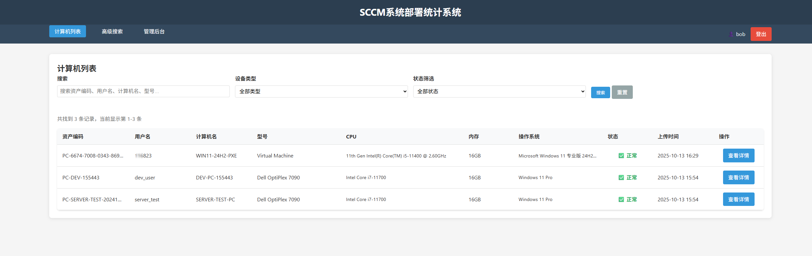Click the 11th Gen Intel Core i5-11400 cell

396,156
